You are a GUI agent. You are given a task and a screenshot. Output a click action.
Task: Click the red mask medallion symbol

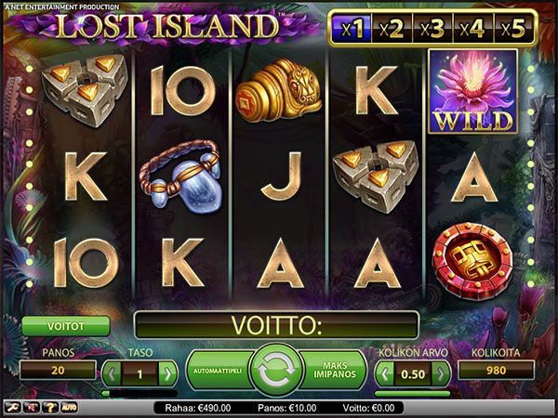tap(472, 260)
